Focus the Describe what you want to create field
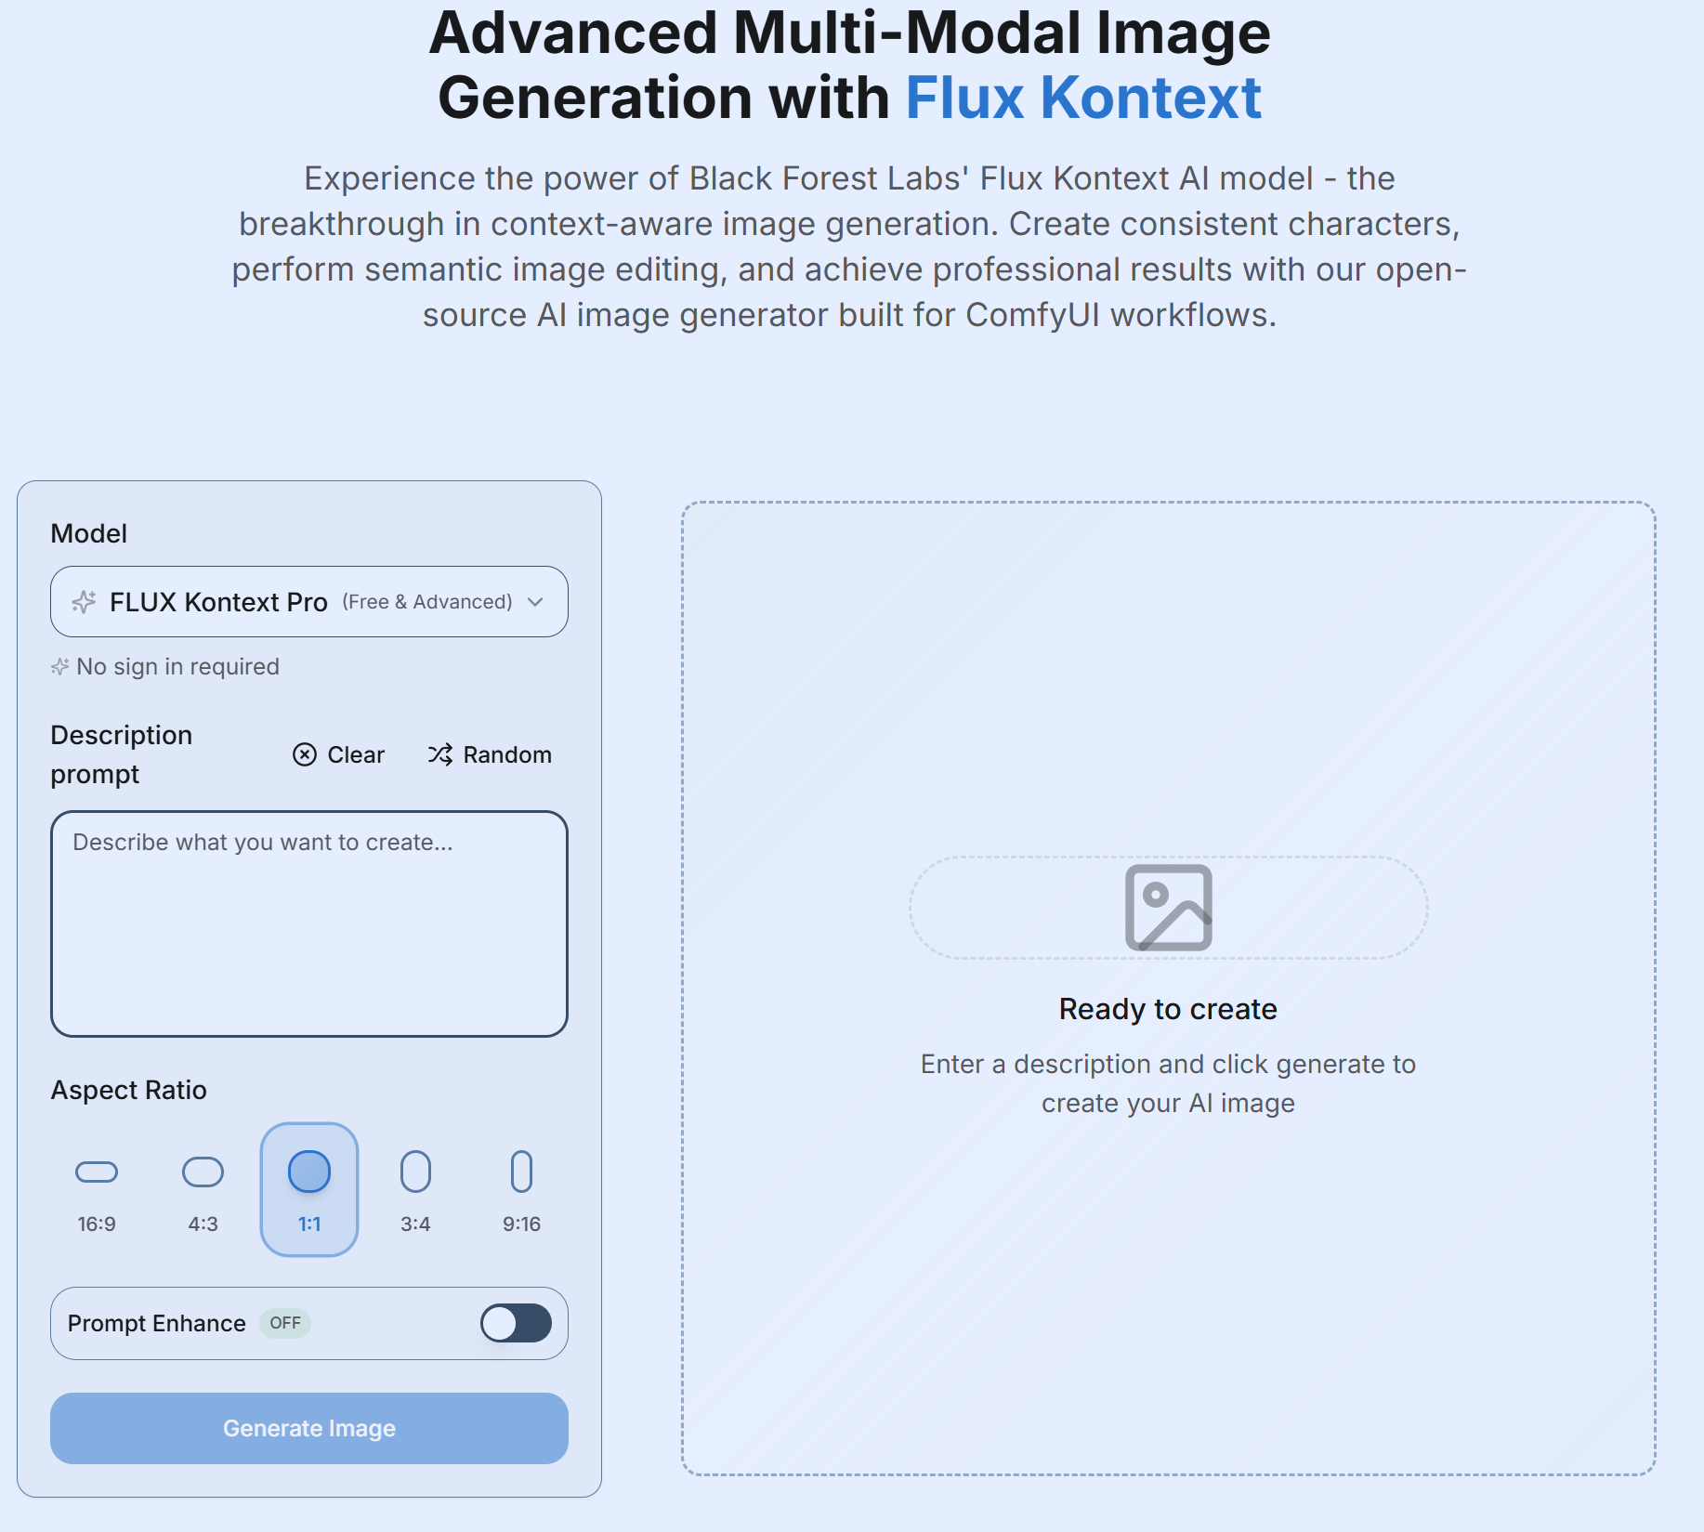This screenshot has height=1532, width=1704. (x=308, y=923)
